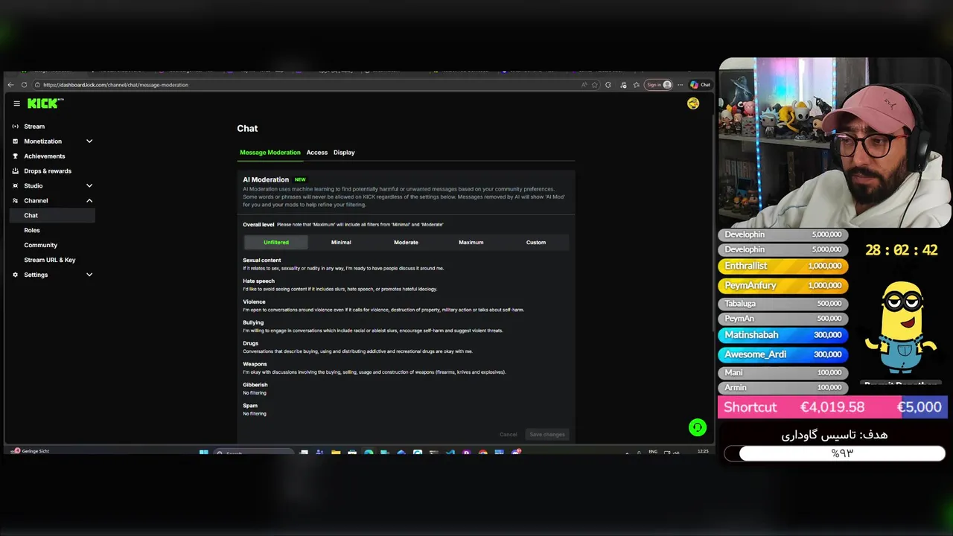This screenshot has width=953, height=536.
Task: Click the browser Sign in button
Action: coord(658,85)
